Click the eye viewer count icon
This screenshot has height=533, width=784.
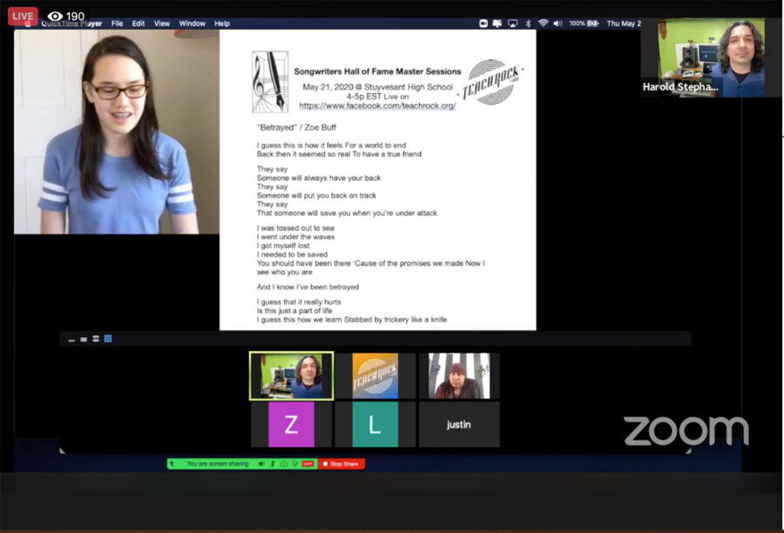tap(55, 17)
